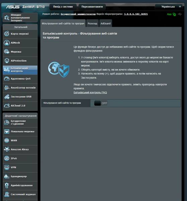Click the Батьківський контроль family icon
This screenshot has width=187, height=201.
(x=7, y=70)
